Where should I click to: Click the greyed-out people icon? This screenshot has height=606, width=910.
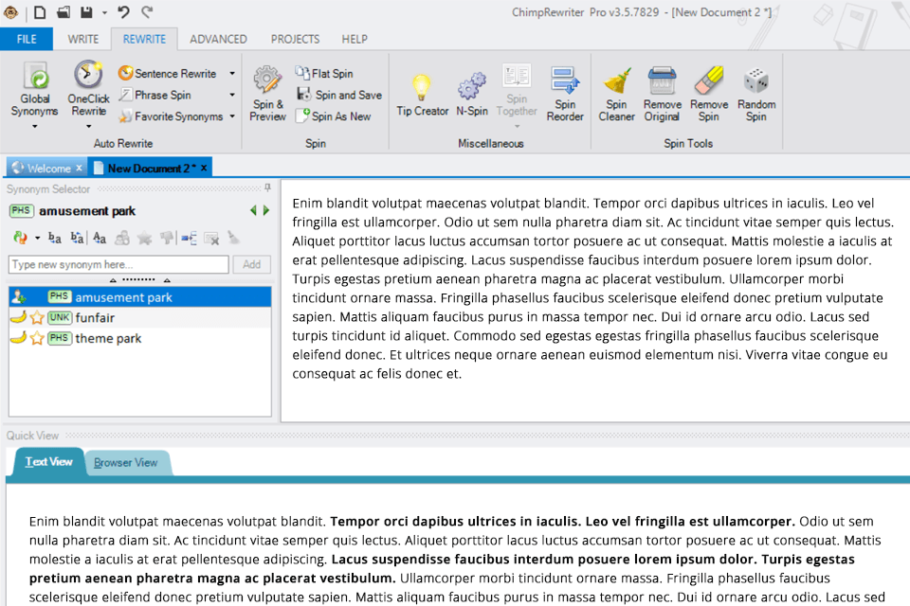click(122, 238)
